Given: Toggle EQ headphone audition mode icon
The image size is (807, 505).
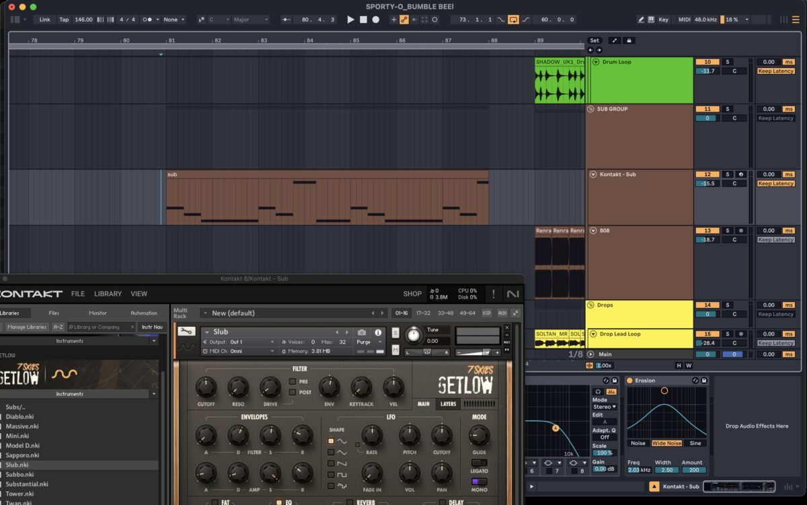Looking at the screenshot, I should 597,391.
